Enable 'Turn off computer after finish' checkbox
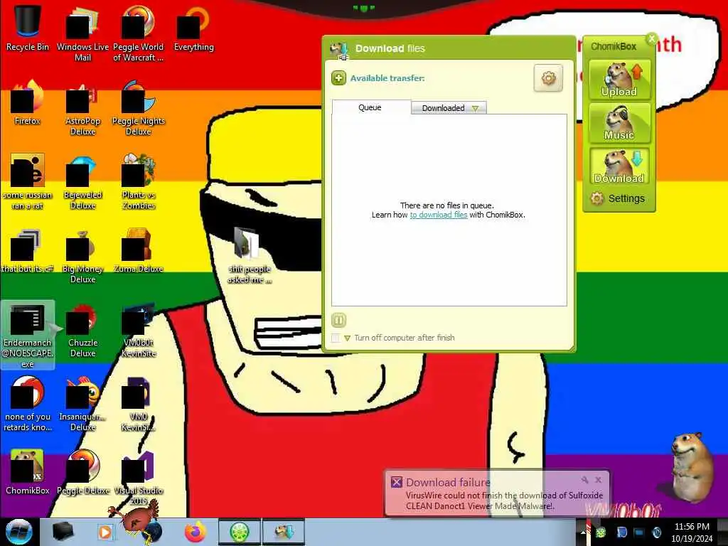The width and height of the screenshot is (728, 546). [x=336, y=338]
